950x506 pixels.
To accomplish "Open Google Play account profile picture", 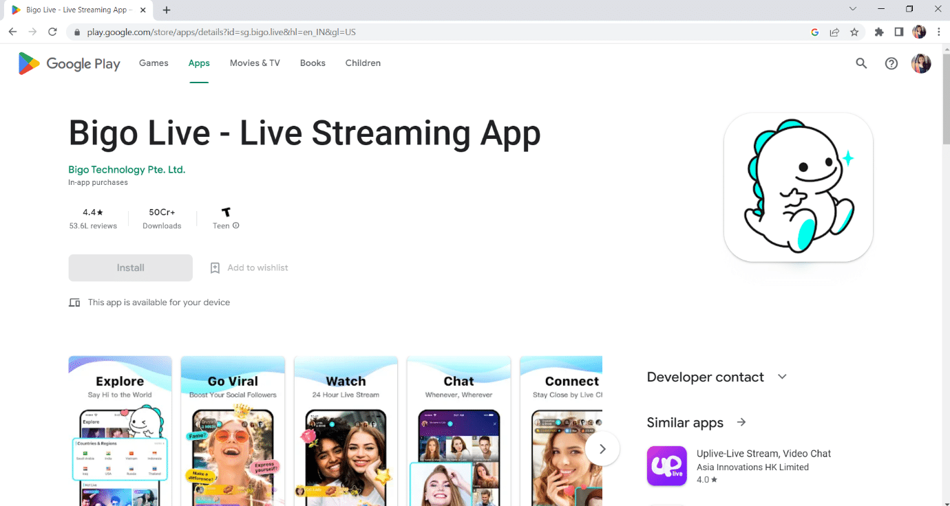I will (x=921, y=63).
